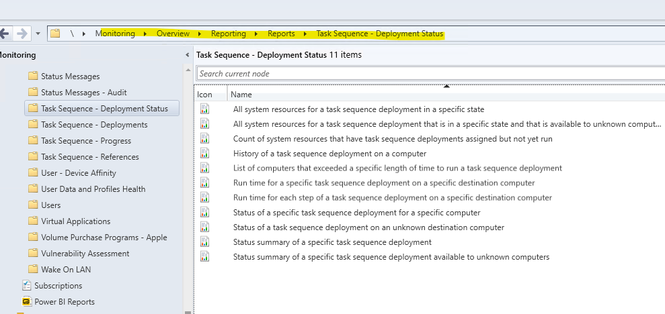Click the Vulnerability Assessment folder icon
665x314 pixels.
click(33, 253)
